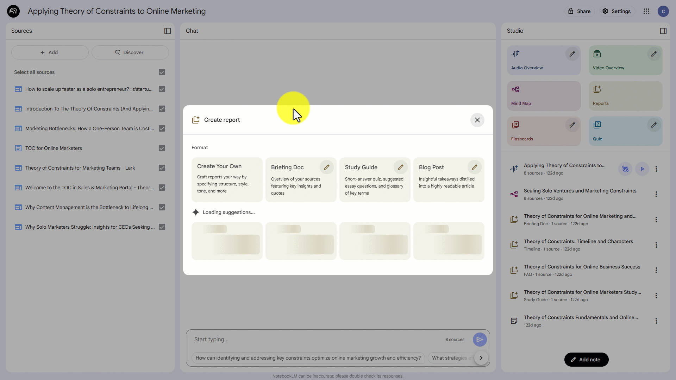Click the Study Guide edit pencil icon

(x=400, y=167)
